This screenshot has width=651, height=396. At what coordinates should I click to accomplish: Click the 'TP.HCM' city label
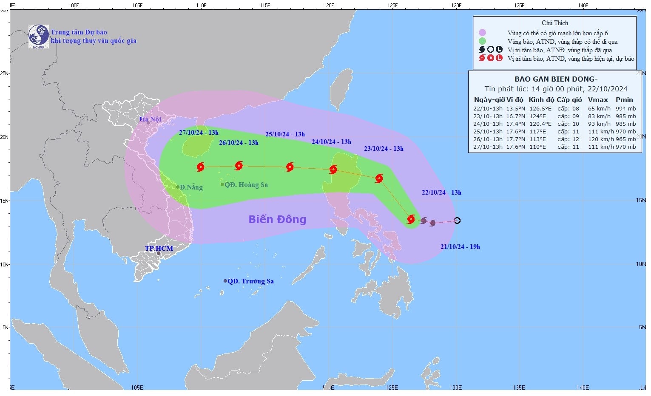(159, 248)
